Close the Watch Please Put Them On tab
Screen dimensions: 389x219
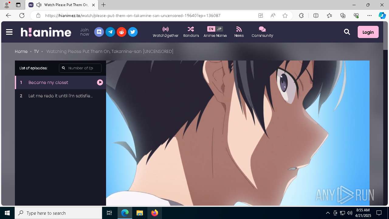(93, 5)
